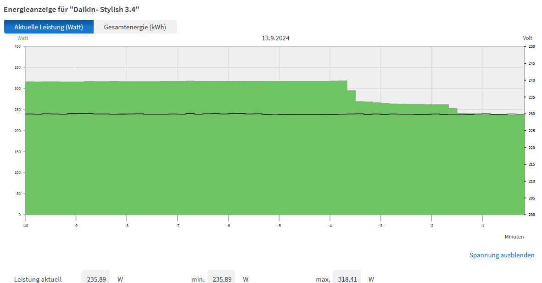
Task: Click the 250 mark on Volt axis
Action: tap(531, 46)
